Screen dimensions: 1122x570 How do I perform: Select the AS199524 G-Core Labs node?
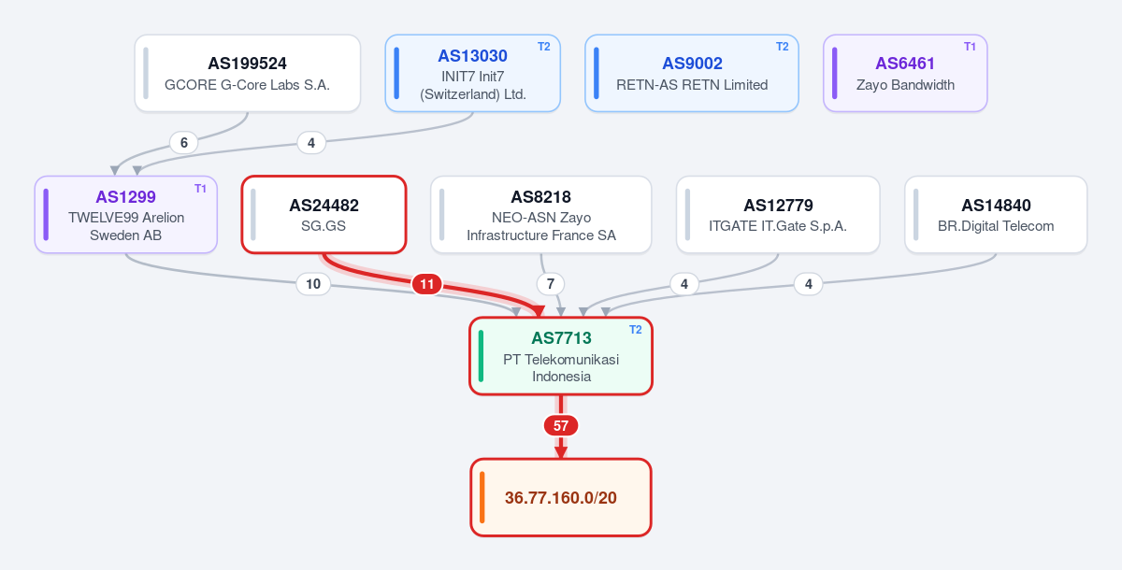[x=248, y=74]
